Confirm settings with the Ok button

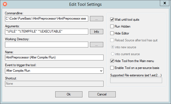tap(69, 94)
